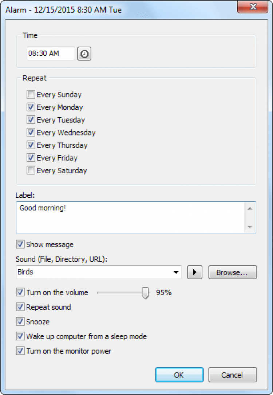Confirm the alarm with OK
The height and width of the screenshot is (395, 273).
tap(179, 375)
